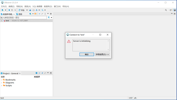Maximize the editor area at top right
Screen dimensions: 177x100
tap(175, 14)
